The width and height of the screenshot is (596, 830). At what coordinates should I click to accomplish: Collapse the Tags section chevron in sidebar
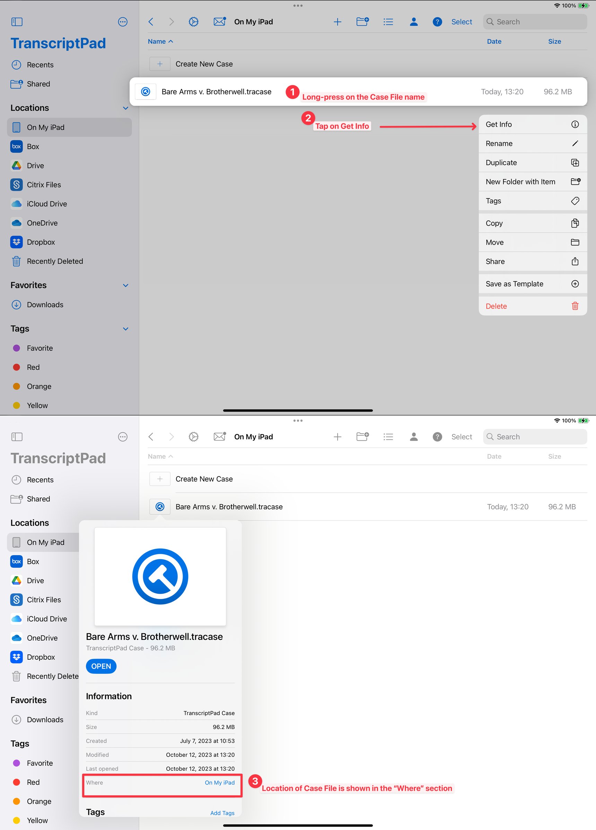pyautogui.click(x=125, y=329)
